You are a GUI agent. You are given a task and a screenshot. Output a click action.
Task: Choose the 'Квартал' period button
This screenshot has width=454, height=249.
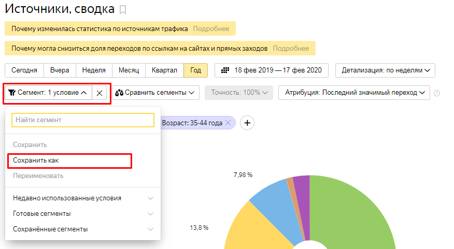164,70
